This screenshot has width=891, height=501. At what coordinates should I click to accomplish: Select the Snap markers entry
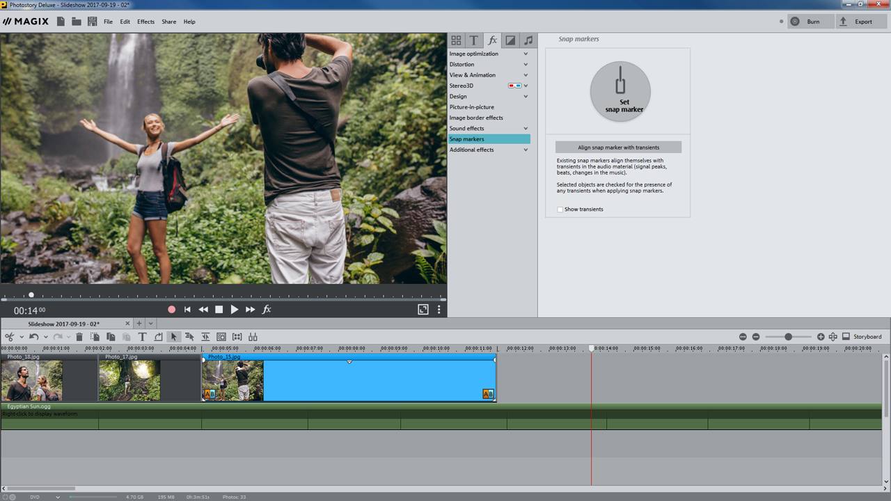click(489, 139)
